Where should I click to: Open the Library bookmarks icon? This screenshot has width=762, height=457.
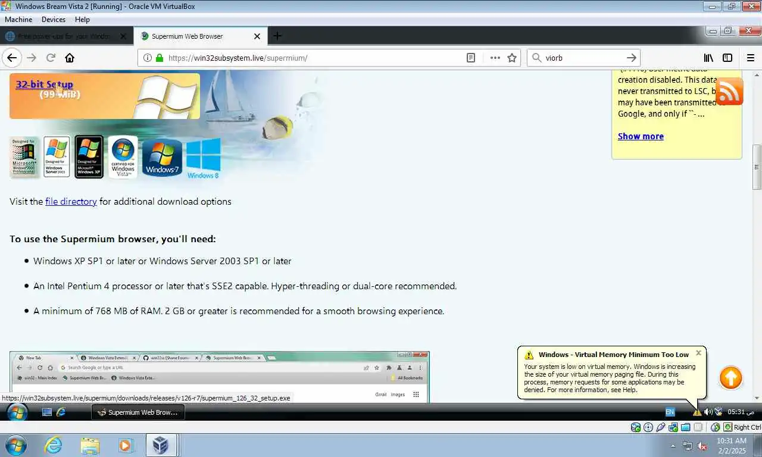click(708, 58)
